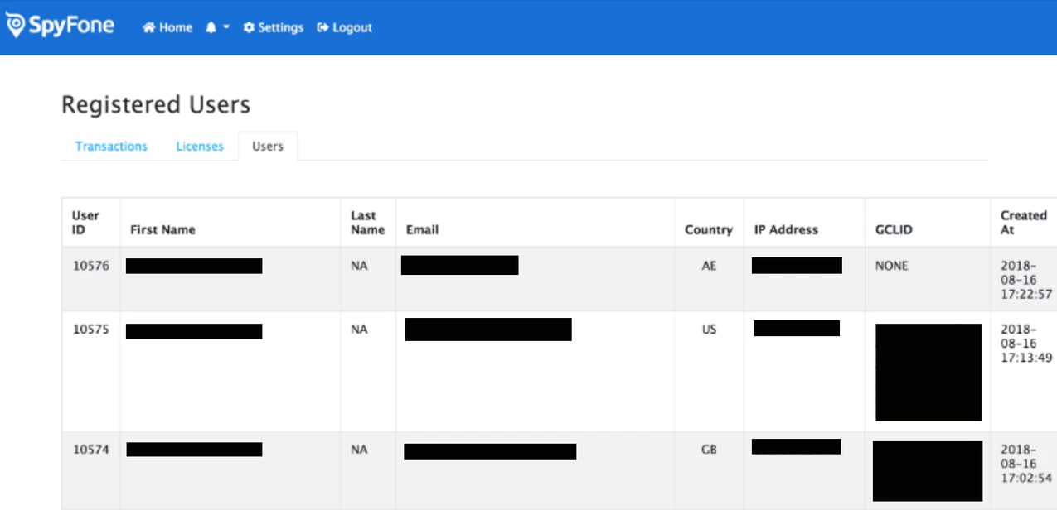Click the IP Address column header
Viewport: 1057px width, 510px height.
(786, 230)
